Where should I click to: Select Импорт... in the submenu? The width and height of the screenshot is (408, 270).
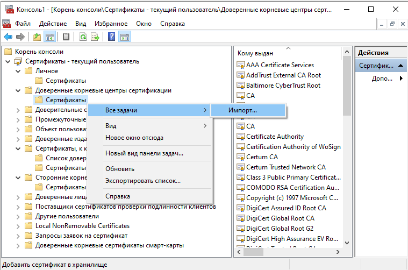pos(242,110)
